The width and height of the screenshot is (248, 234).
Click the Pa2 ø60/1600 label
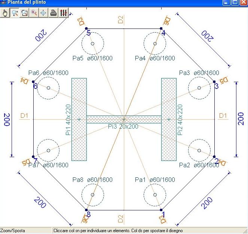199,165
